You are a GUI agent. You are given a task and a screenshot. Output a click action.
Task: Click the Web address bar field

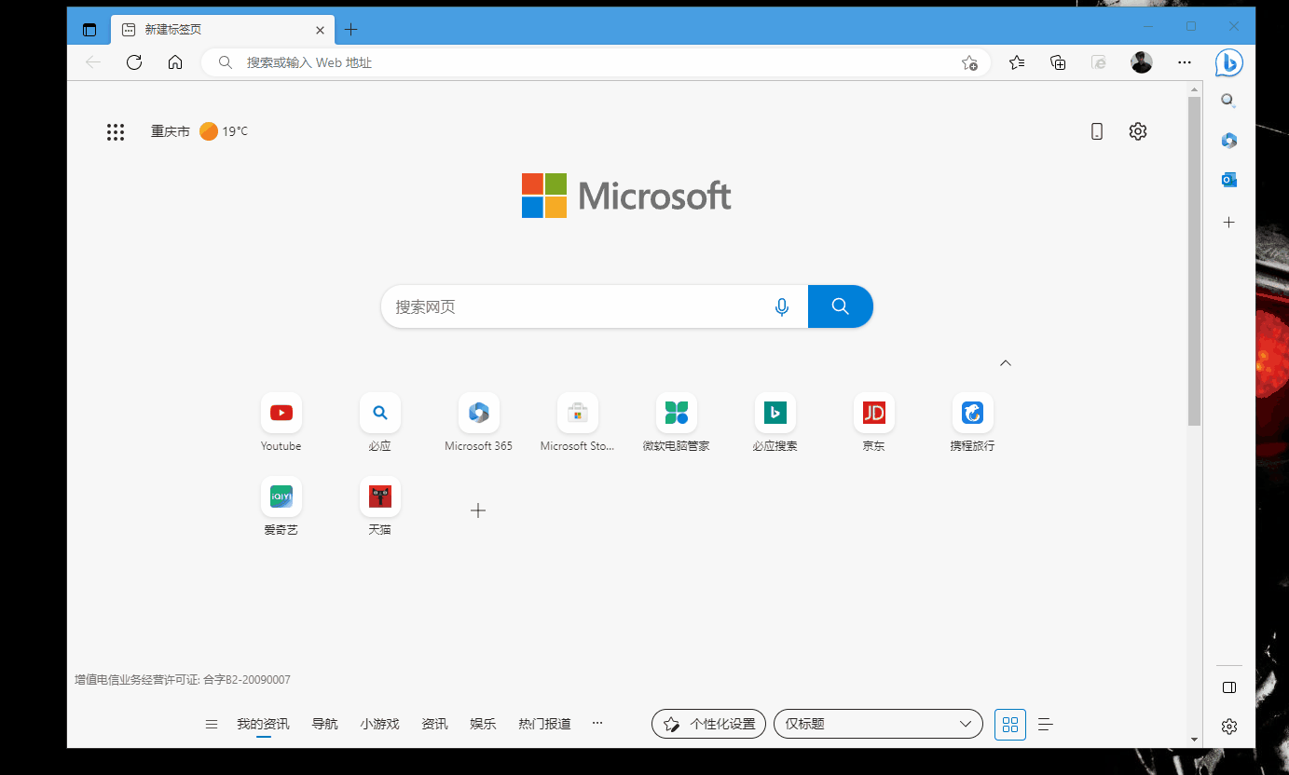coord(597,62)
